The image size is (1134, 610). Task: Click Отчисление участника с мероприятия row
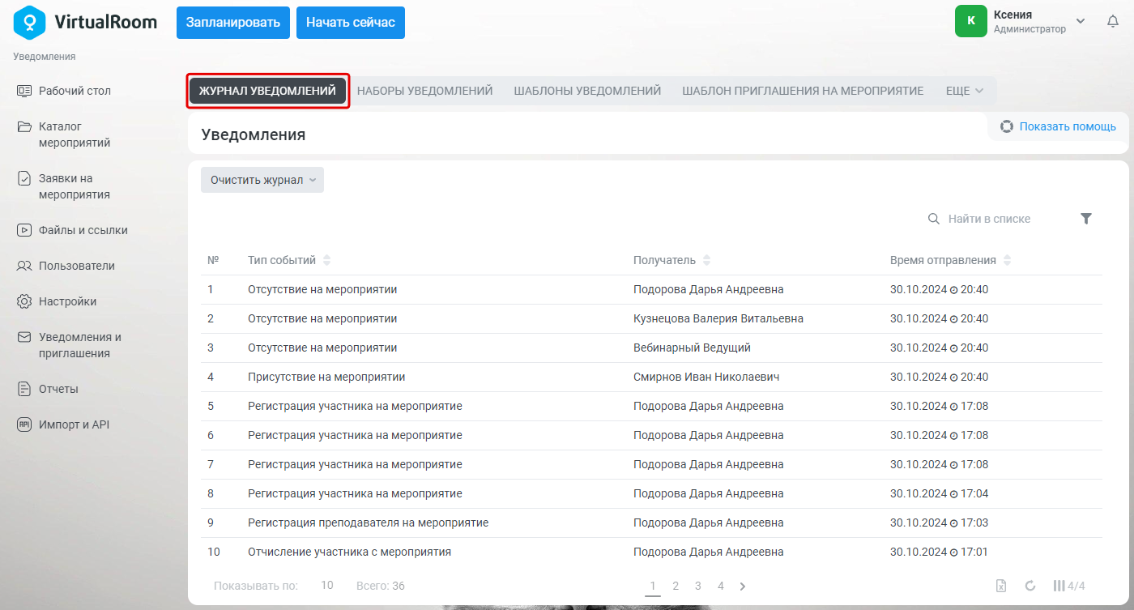(651, 552)
